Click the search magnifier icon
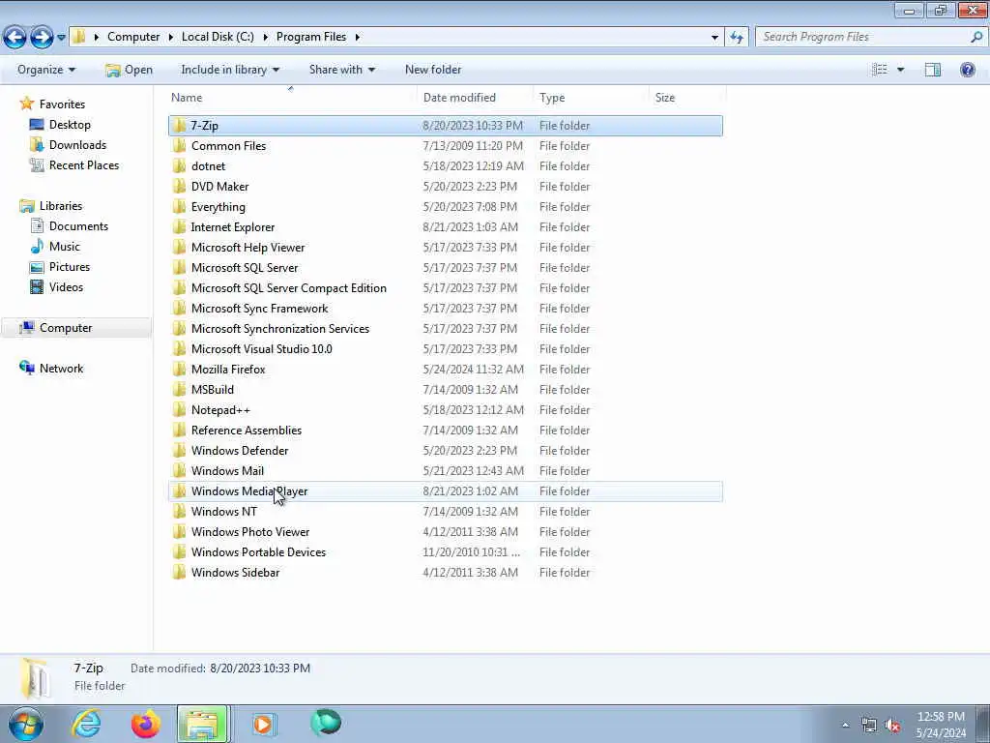The width and height of the screenshot is (990, 743). pyautogui.click(x=976, y=37)
